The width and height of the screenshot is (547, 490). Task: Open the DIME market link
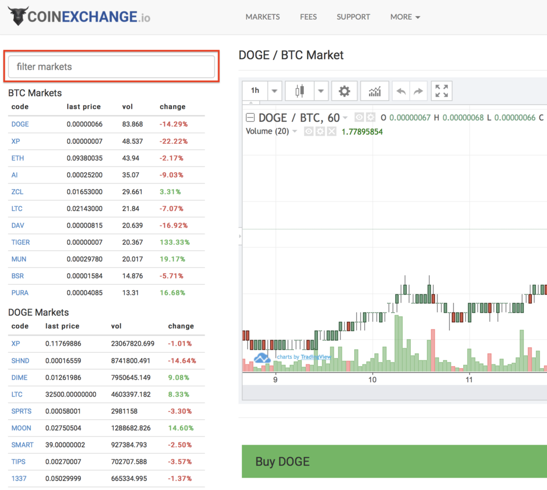tap(20, 377)
